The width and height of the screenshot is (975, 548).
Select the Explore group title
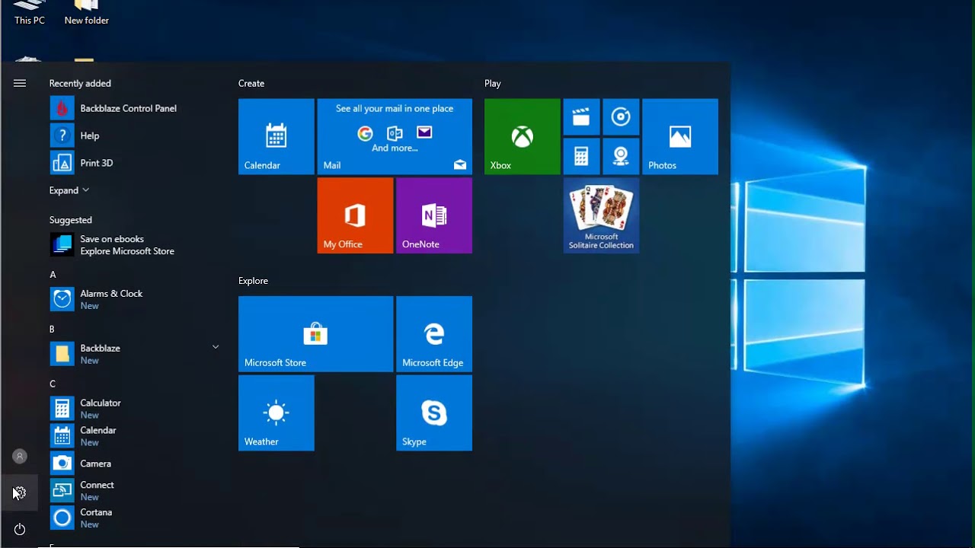[x=254, y=281]
